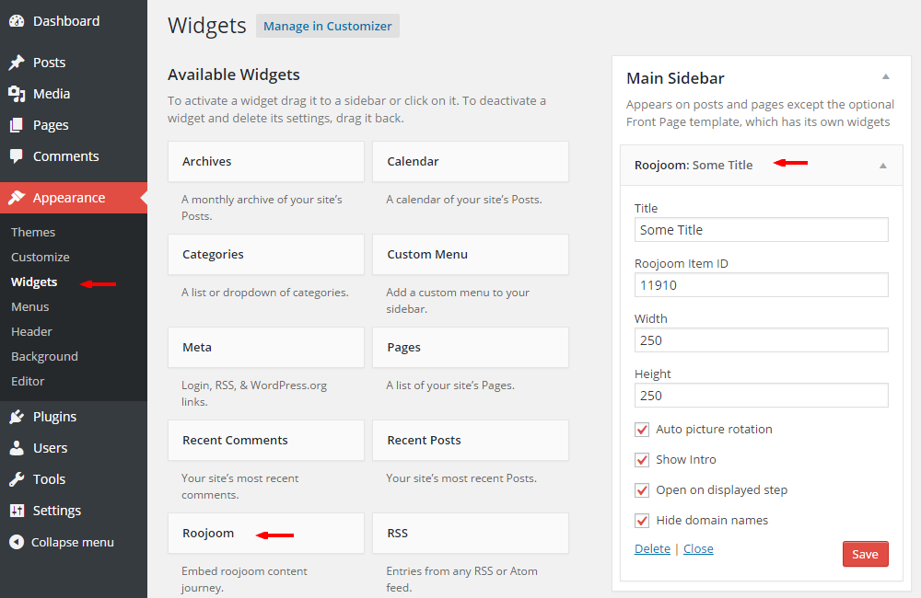921x598 pixels.
Task: Open Media via its camera icon
Action: point(17,94)
